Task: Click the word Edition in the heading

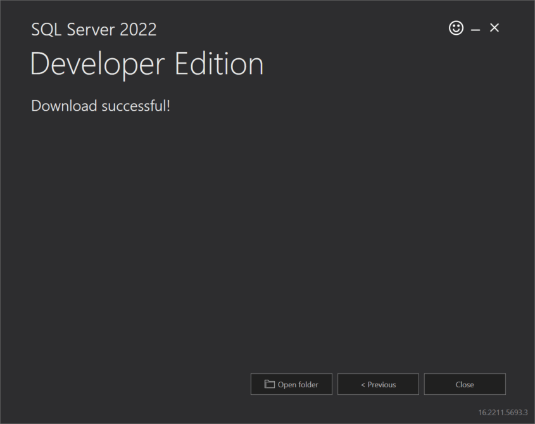Action: pos(219,65)
